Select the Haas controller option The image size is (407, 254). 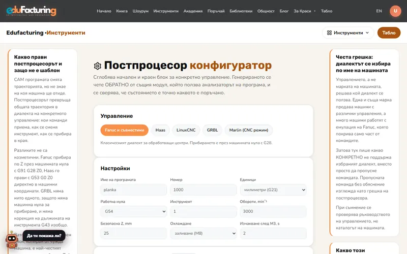pyautogui.click(x=160, y=130)
